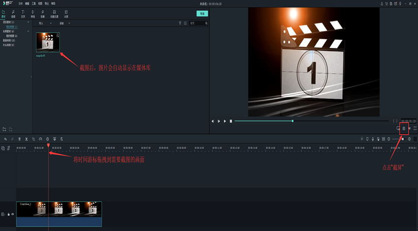Screen dimensions: 418x231
Task: Click the teal export button
Action: tap(202, 14)
